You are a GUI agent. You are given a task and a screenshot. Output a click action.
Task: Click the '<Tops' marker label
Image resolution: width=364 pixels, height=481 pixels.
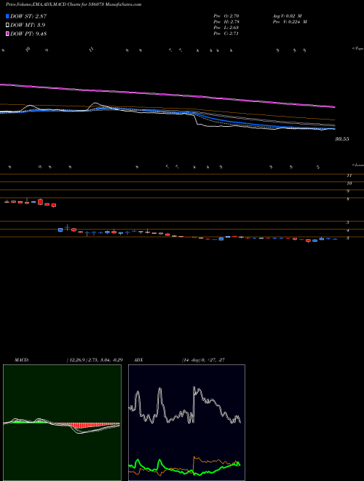(358, 49)
